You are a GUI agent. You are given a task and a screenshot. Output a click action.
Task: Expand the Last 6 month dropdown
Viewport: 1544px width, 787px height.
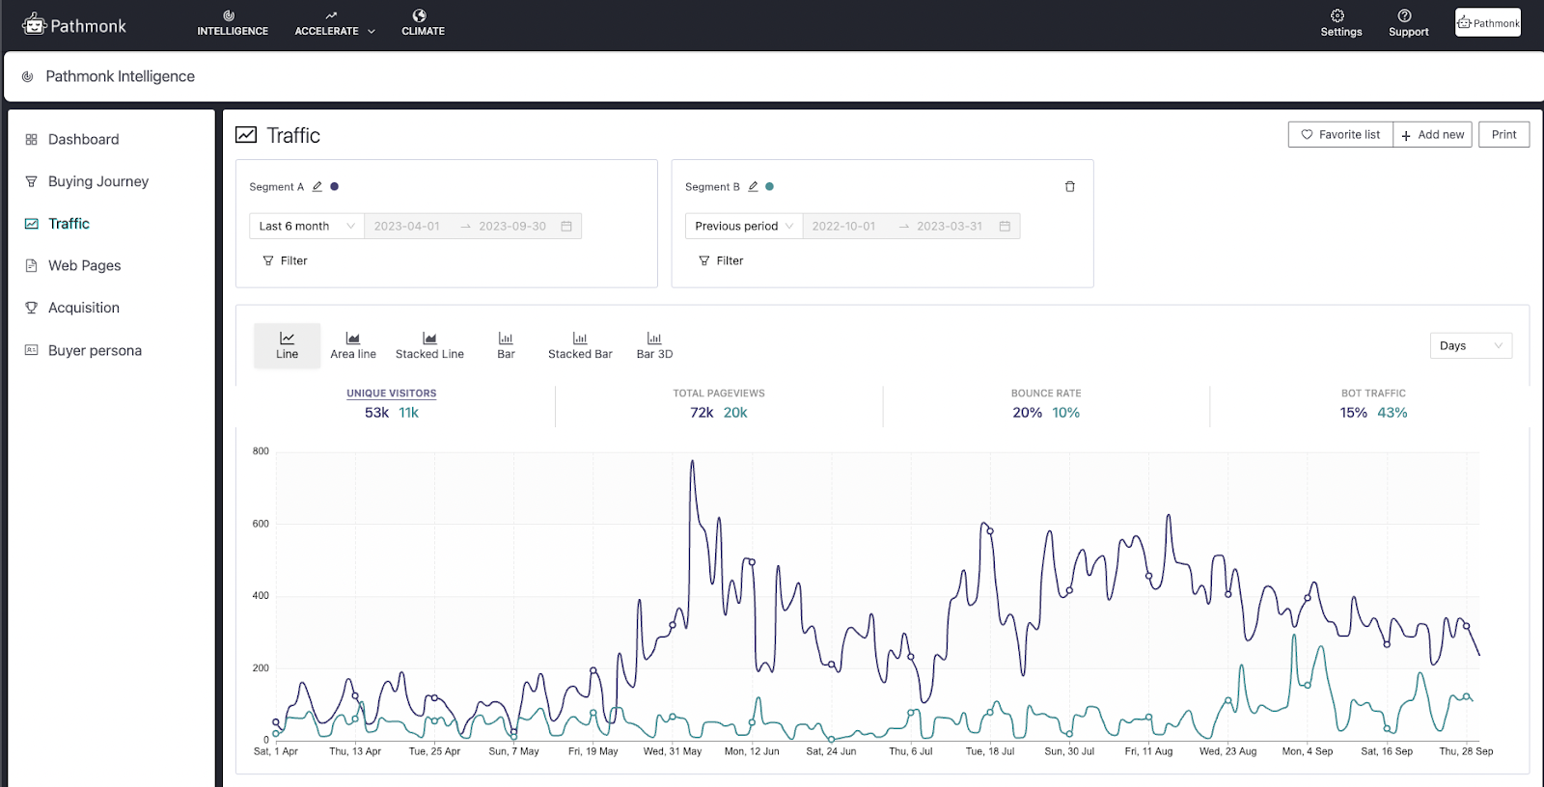307,227
